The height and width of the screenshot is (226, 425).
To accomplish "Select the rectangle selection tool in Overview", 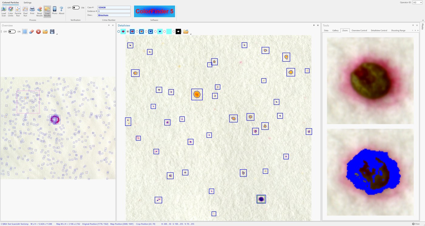I will (x=25, y=31).
